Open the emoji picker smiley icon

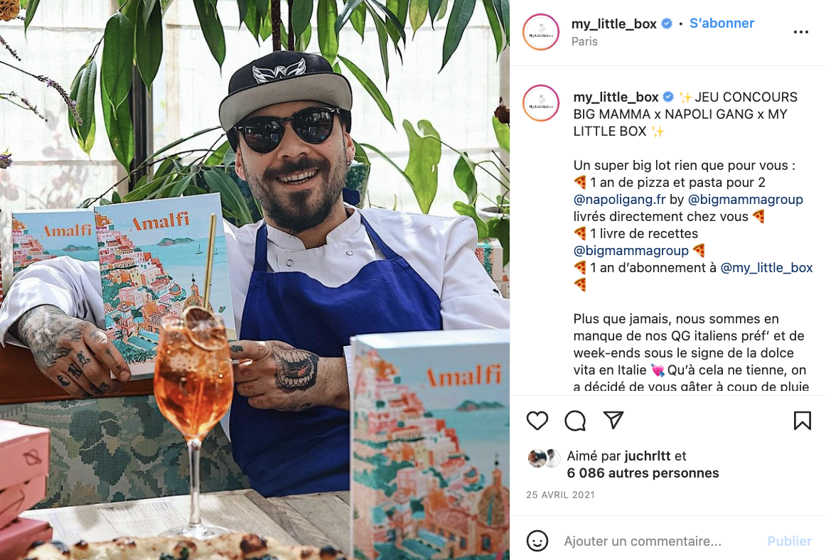[537, 541]
